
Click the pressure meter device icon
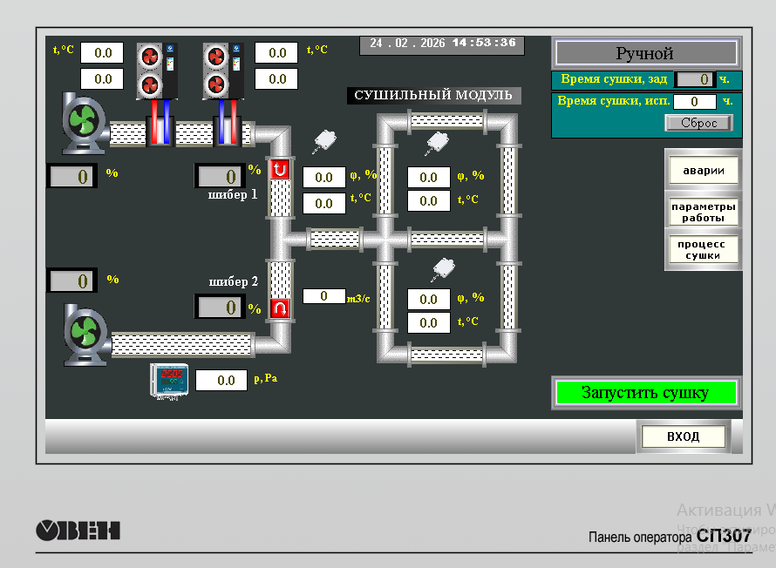pos(168,381)
